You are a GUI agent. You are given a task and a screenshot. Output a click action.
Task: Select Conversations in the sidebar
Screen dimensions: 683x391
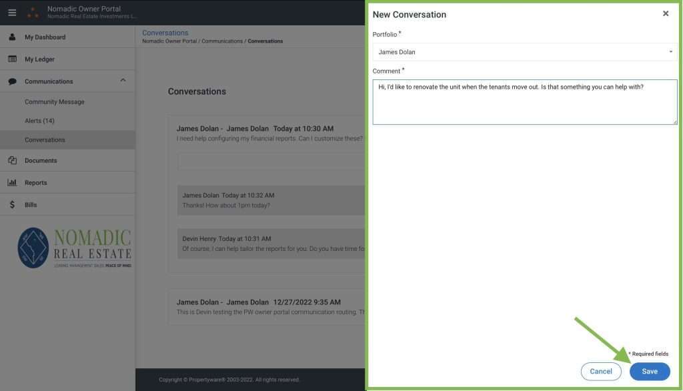[45, 140]
